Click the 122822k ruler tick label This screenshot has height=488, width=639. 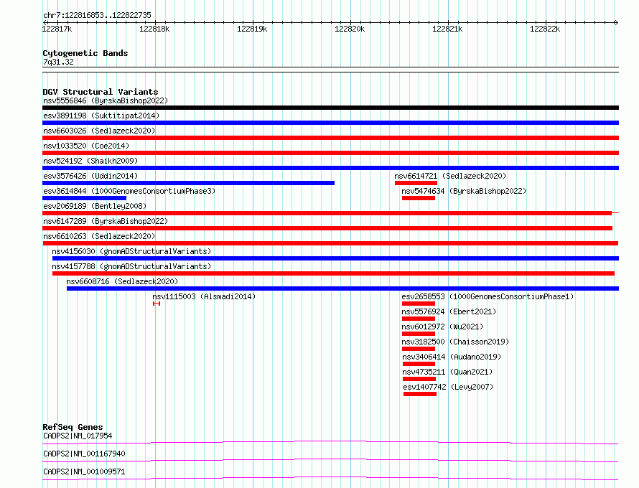[x=545, y=29]
